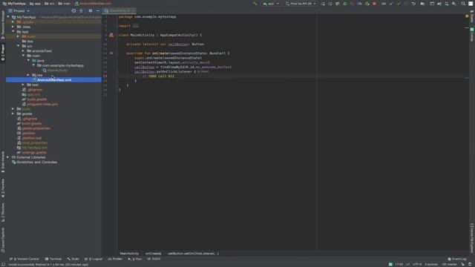Open the Profiler tool window
The image size is (475, 267).
click(x=115, y=259)
